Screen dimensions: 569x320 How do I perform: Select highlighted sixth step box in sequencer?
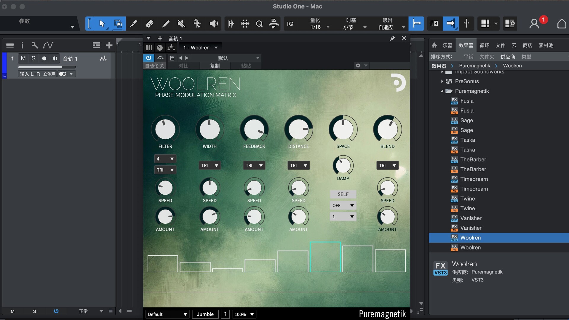click(x=325, y=257)
